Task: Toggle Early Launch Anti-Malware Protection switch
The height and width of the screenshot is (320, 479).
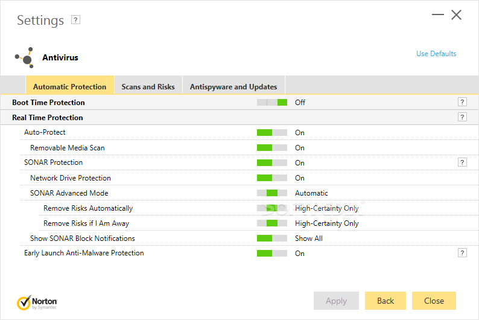Action: pyautogui.click(x=271, y=253)
